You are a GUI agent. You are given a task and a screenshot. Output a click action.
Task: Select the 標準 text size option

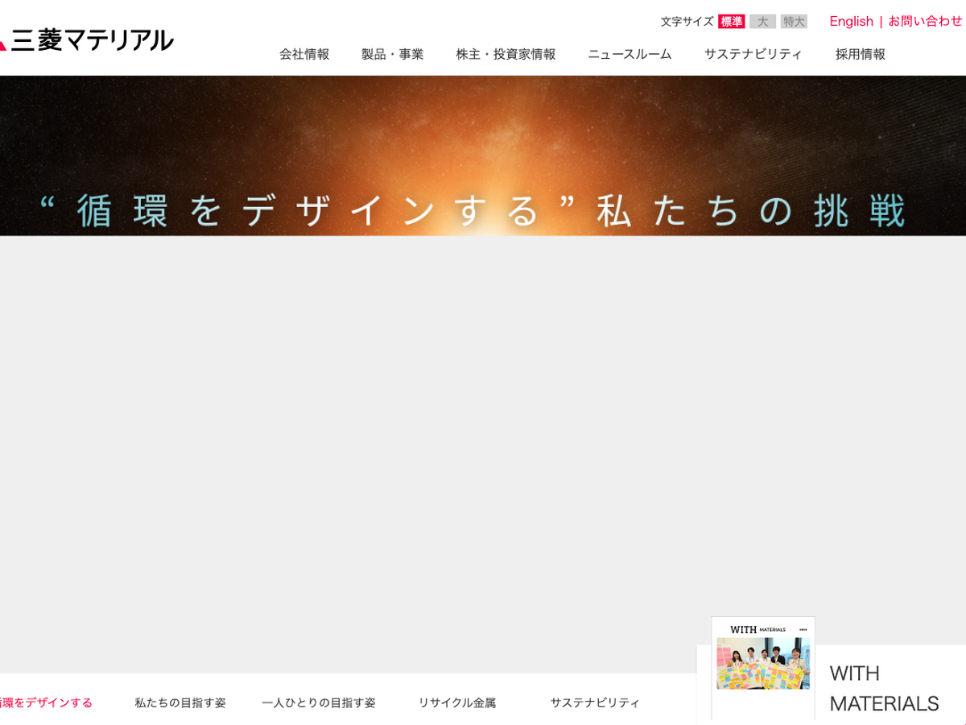(731, 22)
